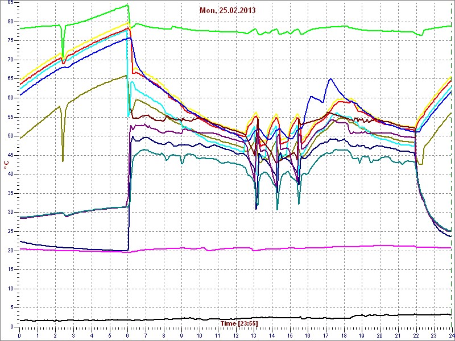Click hour 22 on the time axis

pyautogui.click(x=416, y=335)
